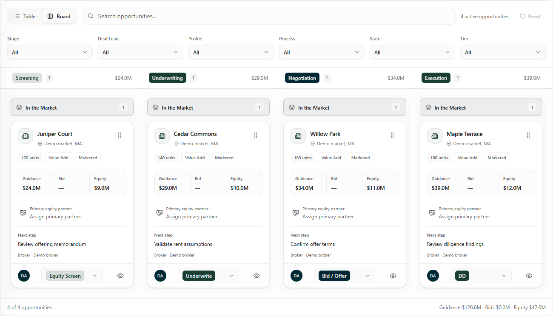Click the Screening stage badge
Image resolution: width=553 pixels, height=316 pixels.
[x=27, y=78]
